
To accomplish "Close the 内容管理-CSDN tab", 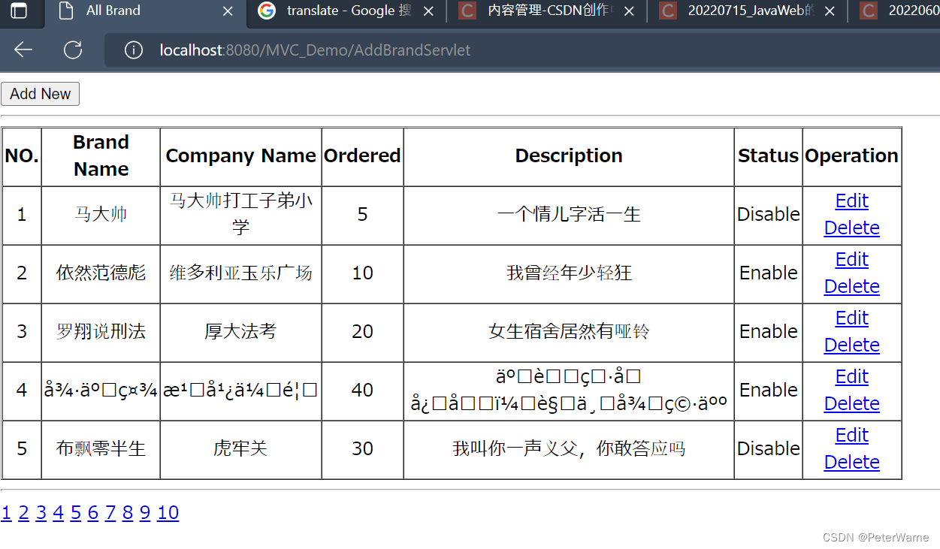I will point(630,11).
